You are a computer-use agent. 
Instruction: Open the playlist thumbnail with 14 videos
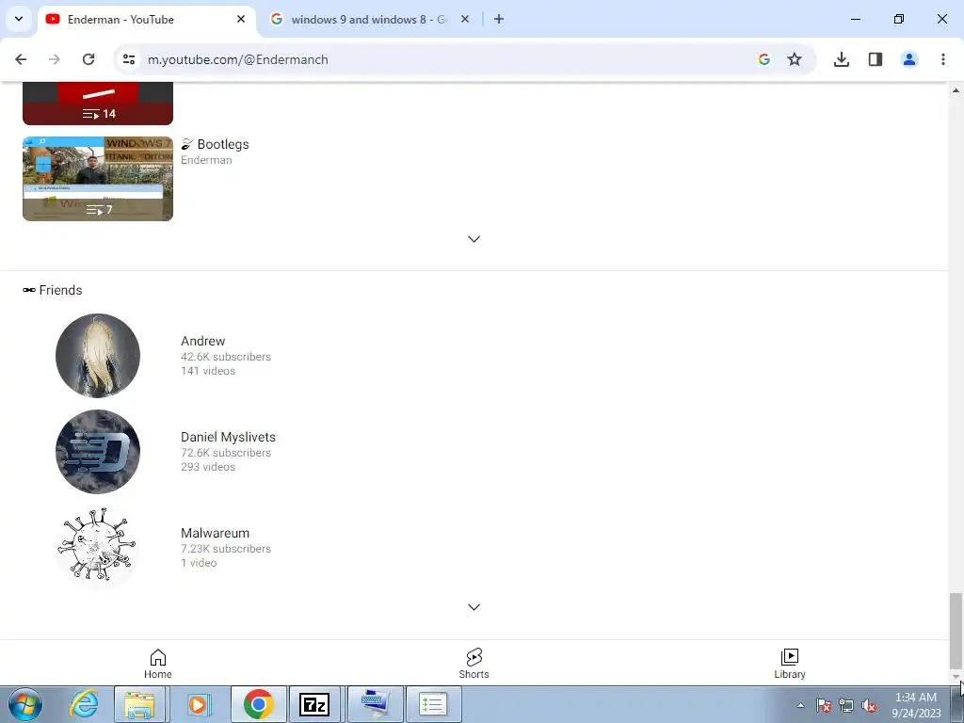98,103
